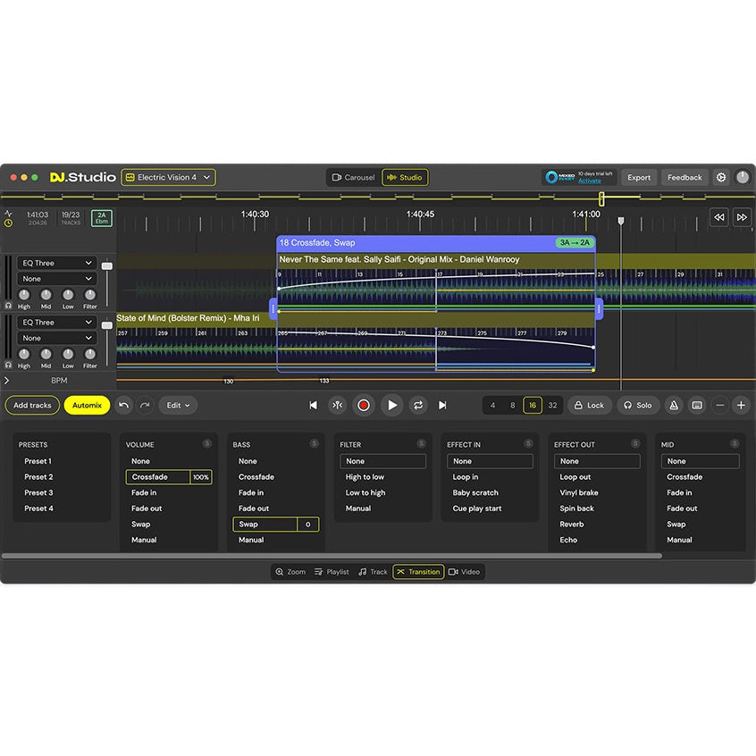Toggle Effect In section S button
Screen dimensions: 756x756
pyautogui.click(x=528, y=443)
